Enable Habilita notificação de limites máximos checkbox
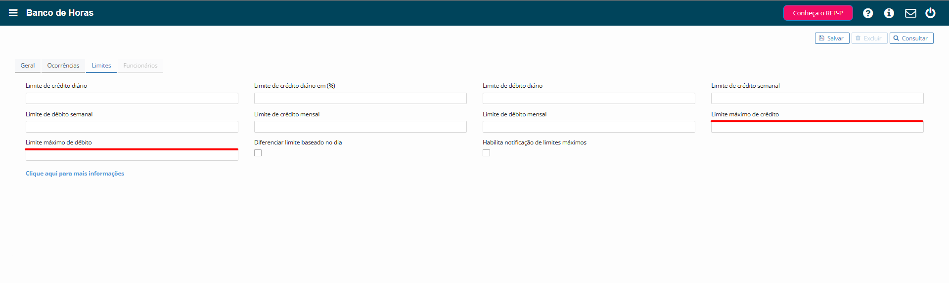Screen dimensions: 949x283 487,153
